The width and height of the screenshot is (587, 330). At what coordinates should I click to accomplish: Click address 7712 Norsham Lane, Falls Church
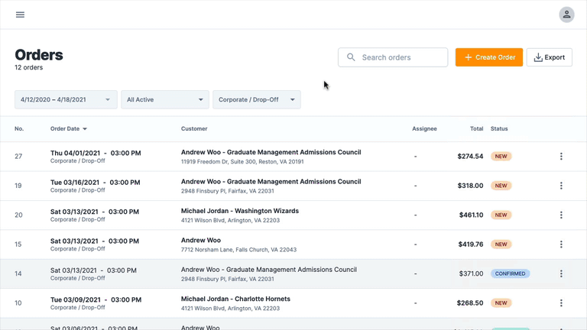(x=238, y=250)
